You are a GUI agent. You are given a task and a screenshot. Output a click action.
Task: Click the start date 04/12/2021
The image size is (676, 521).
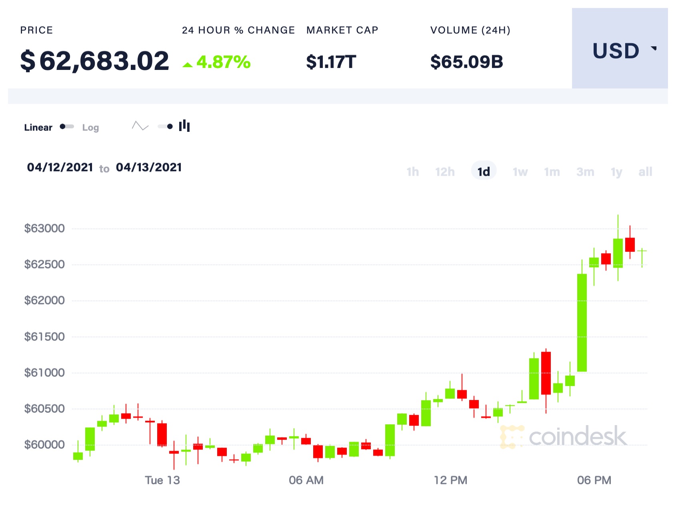[60, 167]
